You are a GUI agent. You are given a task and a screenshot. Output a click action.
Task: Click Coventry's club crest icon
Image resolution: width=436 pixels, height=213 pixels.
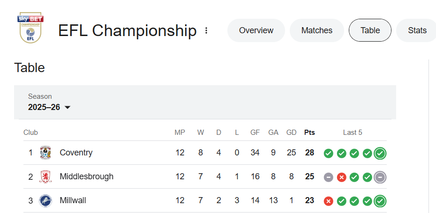tap(45, 153)
